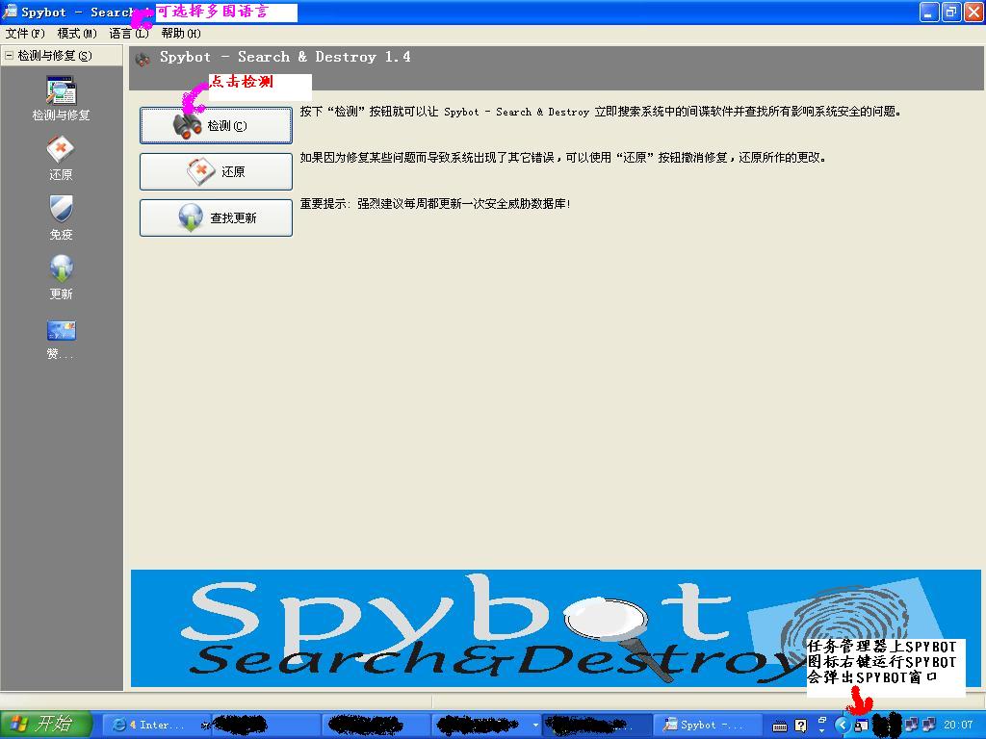This screenshot has height=739, width=986.
Task: Open the language bar options arrow
Action: point(822,731)
